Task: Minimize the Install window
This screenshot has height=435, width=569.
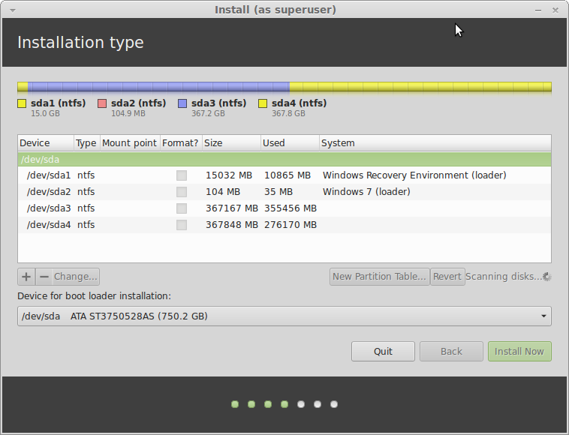Action: (x=538, y=10)
